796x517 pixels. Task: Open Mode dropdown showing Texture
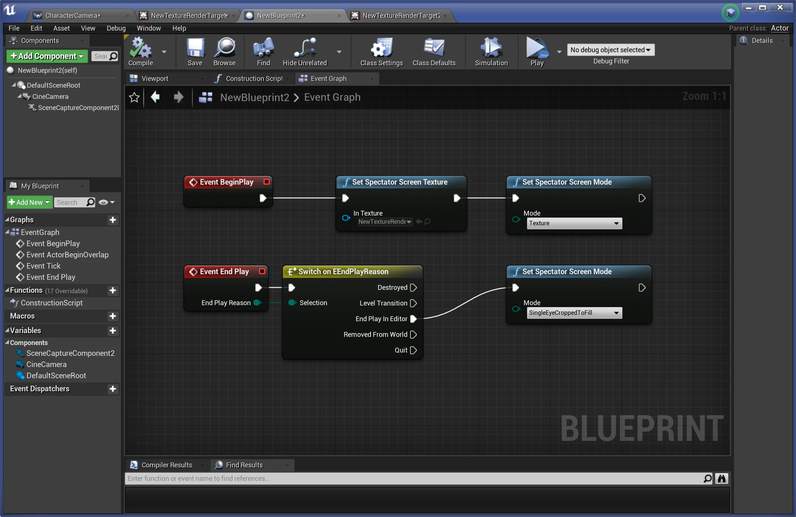coord(574,223)
